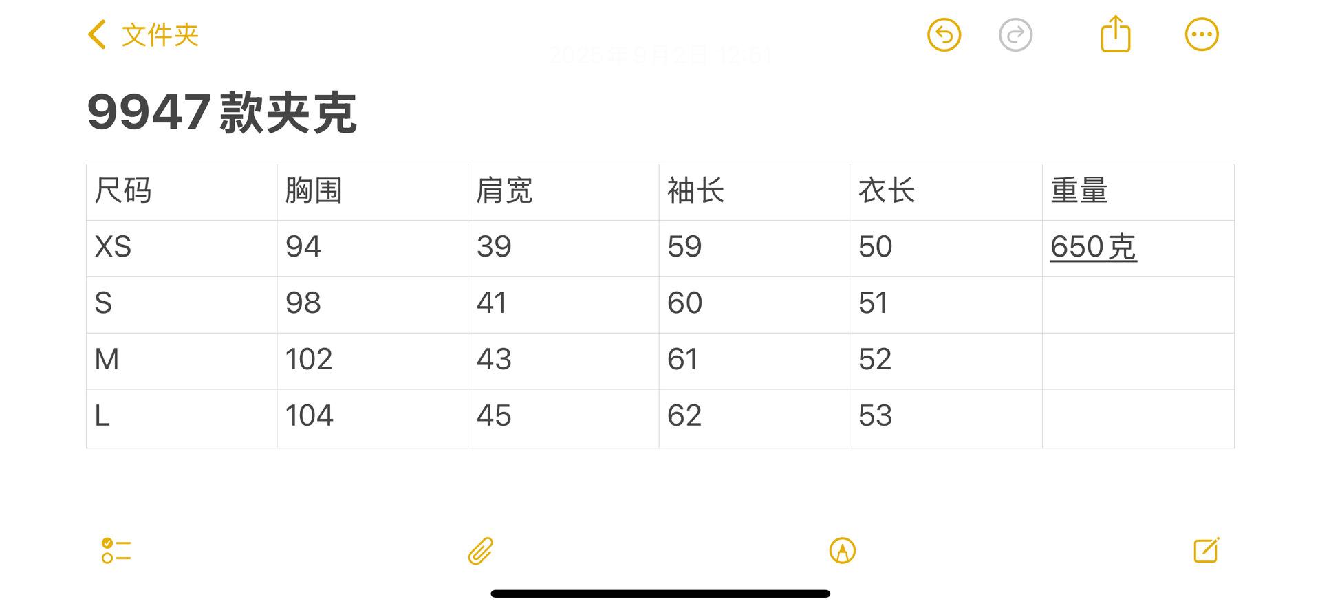Open the more options ellipsis menu
Screen dimensions: 1320x610
(1201, 35)
